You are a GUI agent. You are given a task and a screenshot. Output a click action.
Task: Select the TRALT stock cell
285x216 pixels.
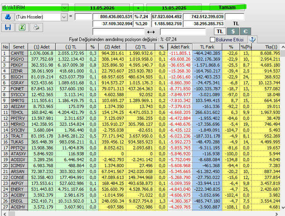(x=19, y=136)
